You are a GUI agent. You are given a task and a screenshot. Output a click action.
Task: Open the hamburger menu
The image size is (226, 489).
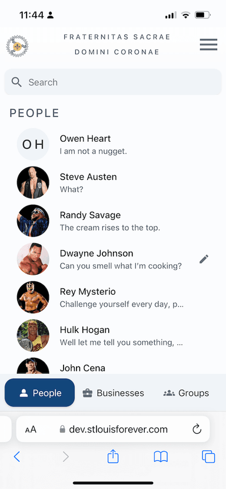coord(208,45)
